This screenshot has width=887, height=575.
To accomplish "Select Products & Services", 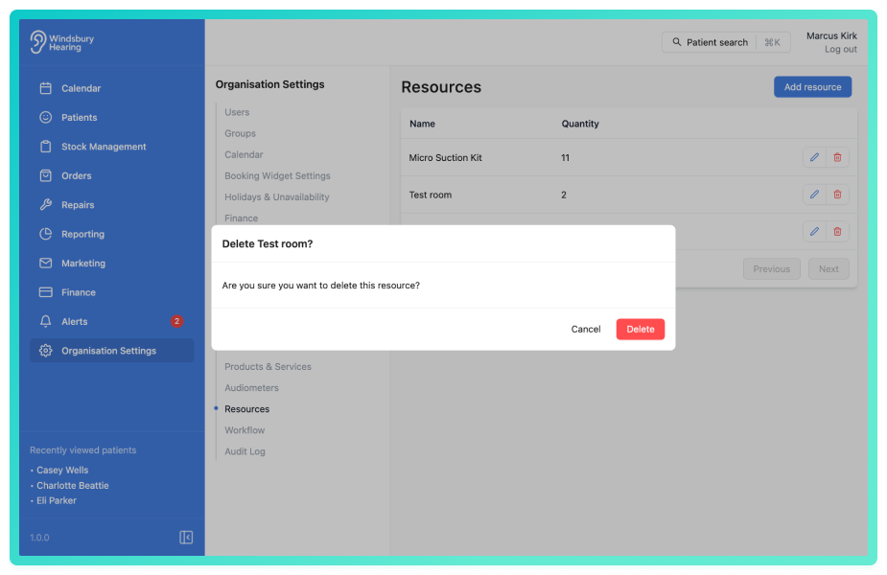I will [x=268, y=366].
